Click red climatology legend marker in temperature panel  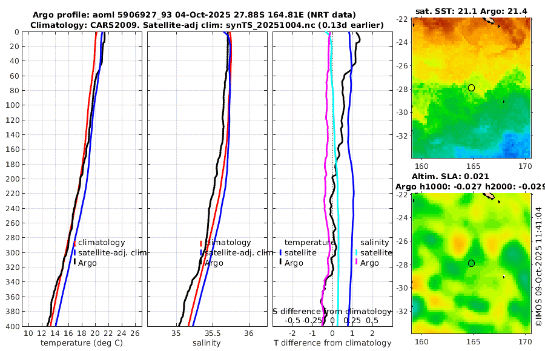point(74,243)
